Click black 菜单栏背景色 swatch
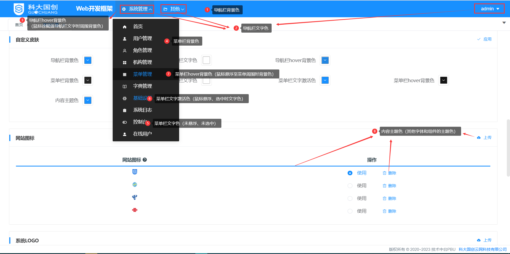The width and height of the screenshot is (510, 254). point(88,80)
